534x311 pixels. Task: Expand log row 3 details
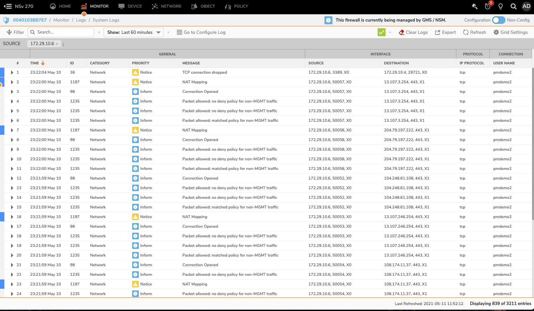coord(12,92)
